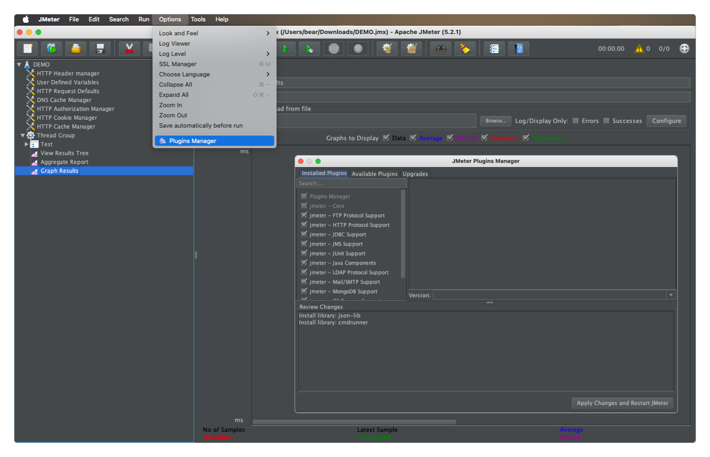
Task: Open Log Level submenu
Action: tap(214, 54)
